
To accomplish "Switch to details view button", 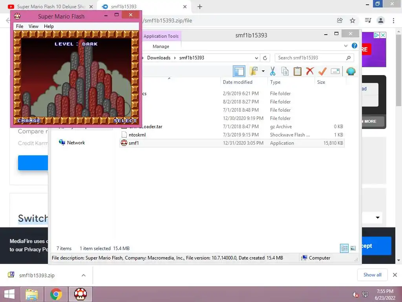I will 344,248.
